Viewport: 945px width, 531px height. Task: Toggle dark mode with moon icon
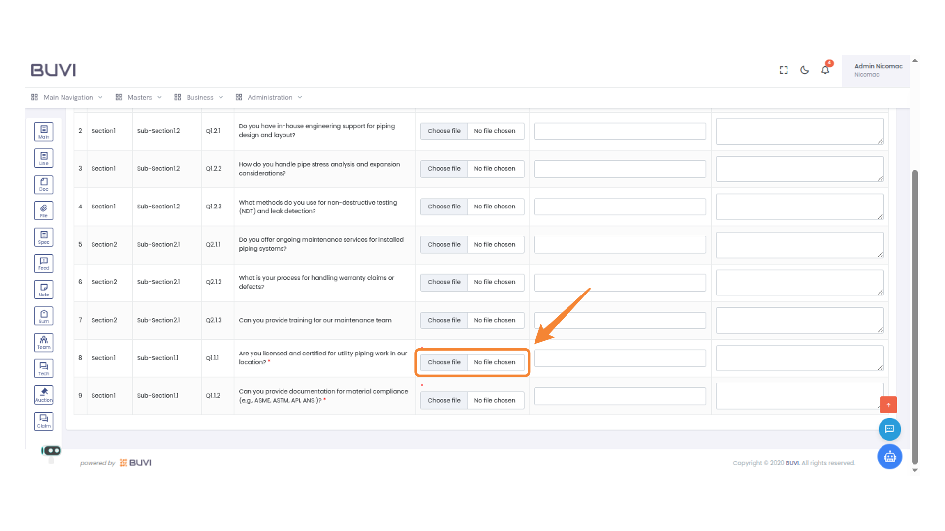804,70
